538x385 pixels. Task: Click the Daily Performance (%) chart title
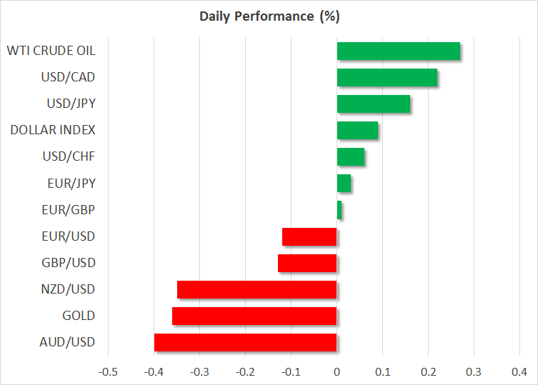269,16
